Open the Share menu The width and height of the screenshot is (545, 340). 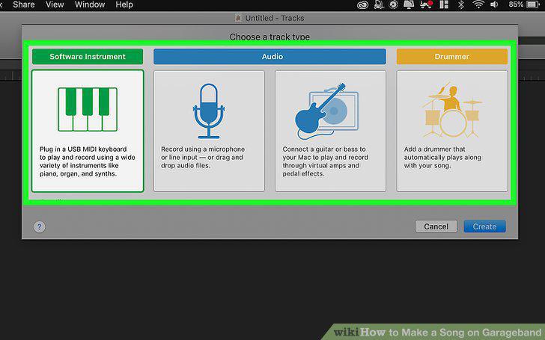pyautogui.click(x=24, y=4)
